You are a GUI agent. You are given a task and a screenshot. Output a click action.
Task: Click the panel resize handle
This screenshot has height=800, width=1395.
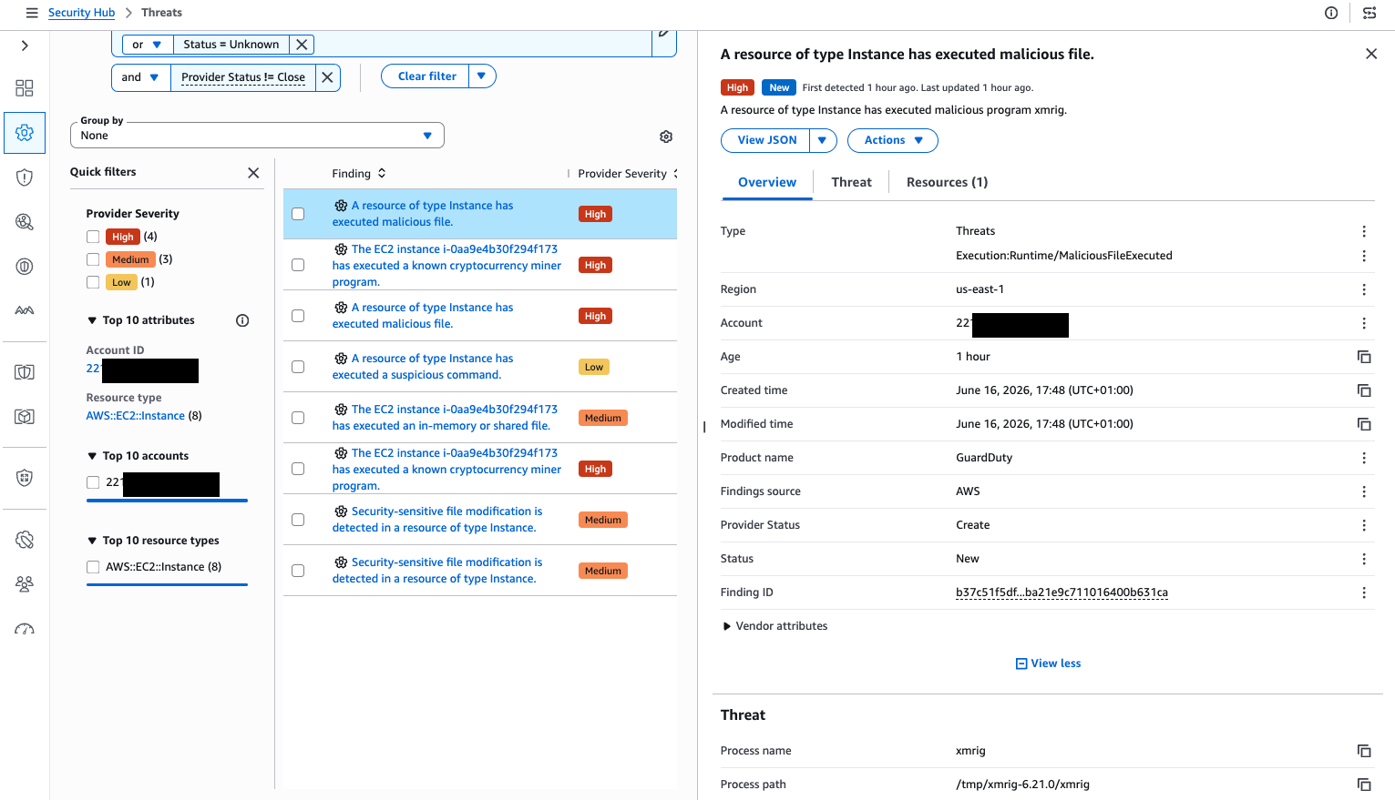[x=704, y=427]
